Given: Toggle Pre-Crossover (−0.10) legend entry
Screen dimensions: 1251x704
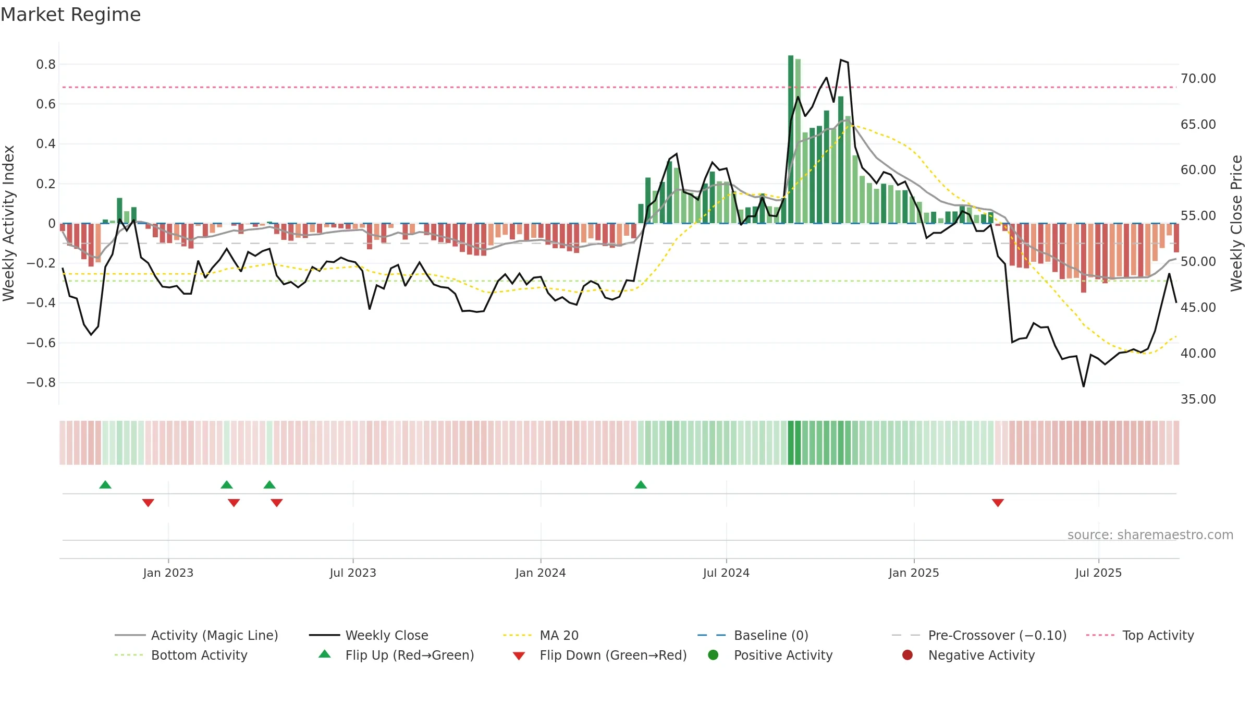Looking at the screenshot, I should coord(979,635).
